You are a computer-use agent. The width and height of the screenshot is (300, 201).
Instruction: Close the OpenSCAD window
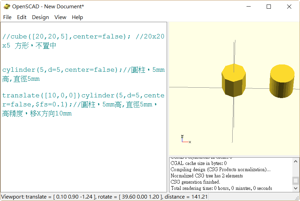[289, 7]
